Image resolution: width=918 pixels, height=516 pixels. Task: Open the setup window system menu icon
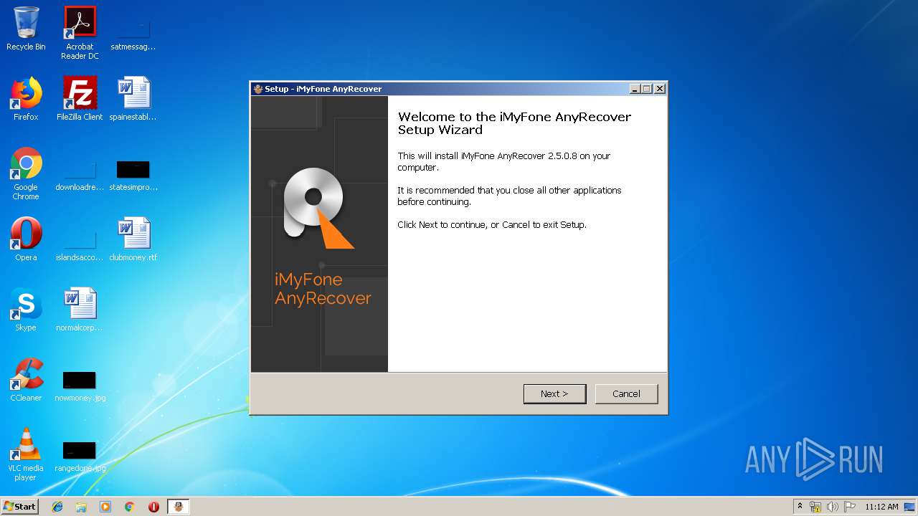258,89
